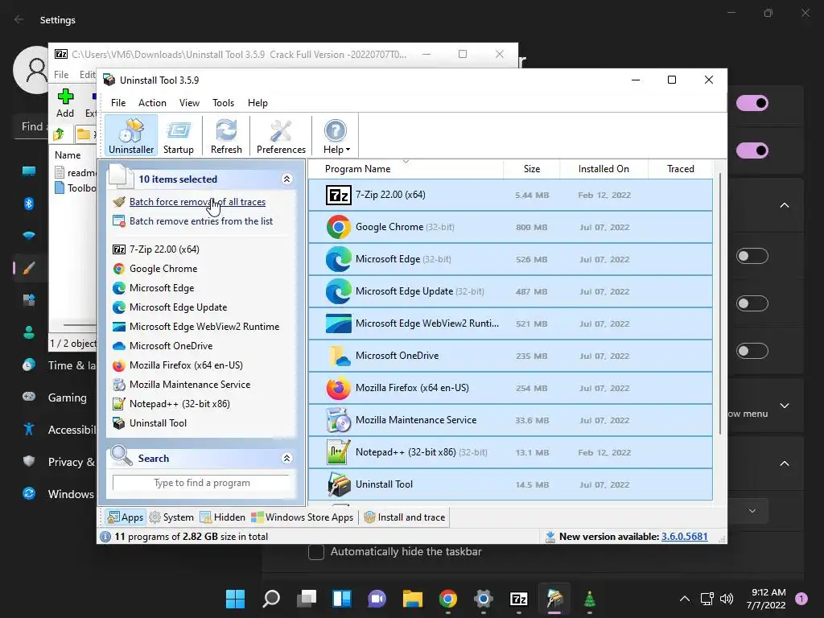Turn off the first purple toggle in Settings
The width and height of the screenshot is (824, 618).
752,103
